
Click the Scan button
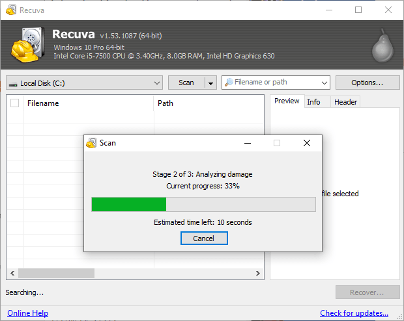coord(186,83)
